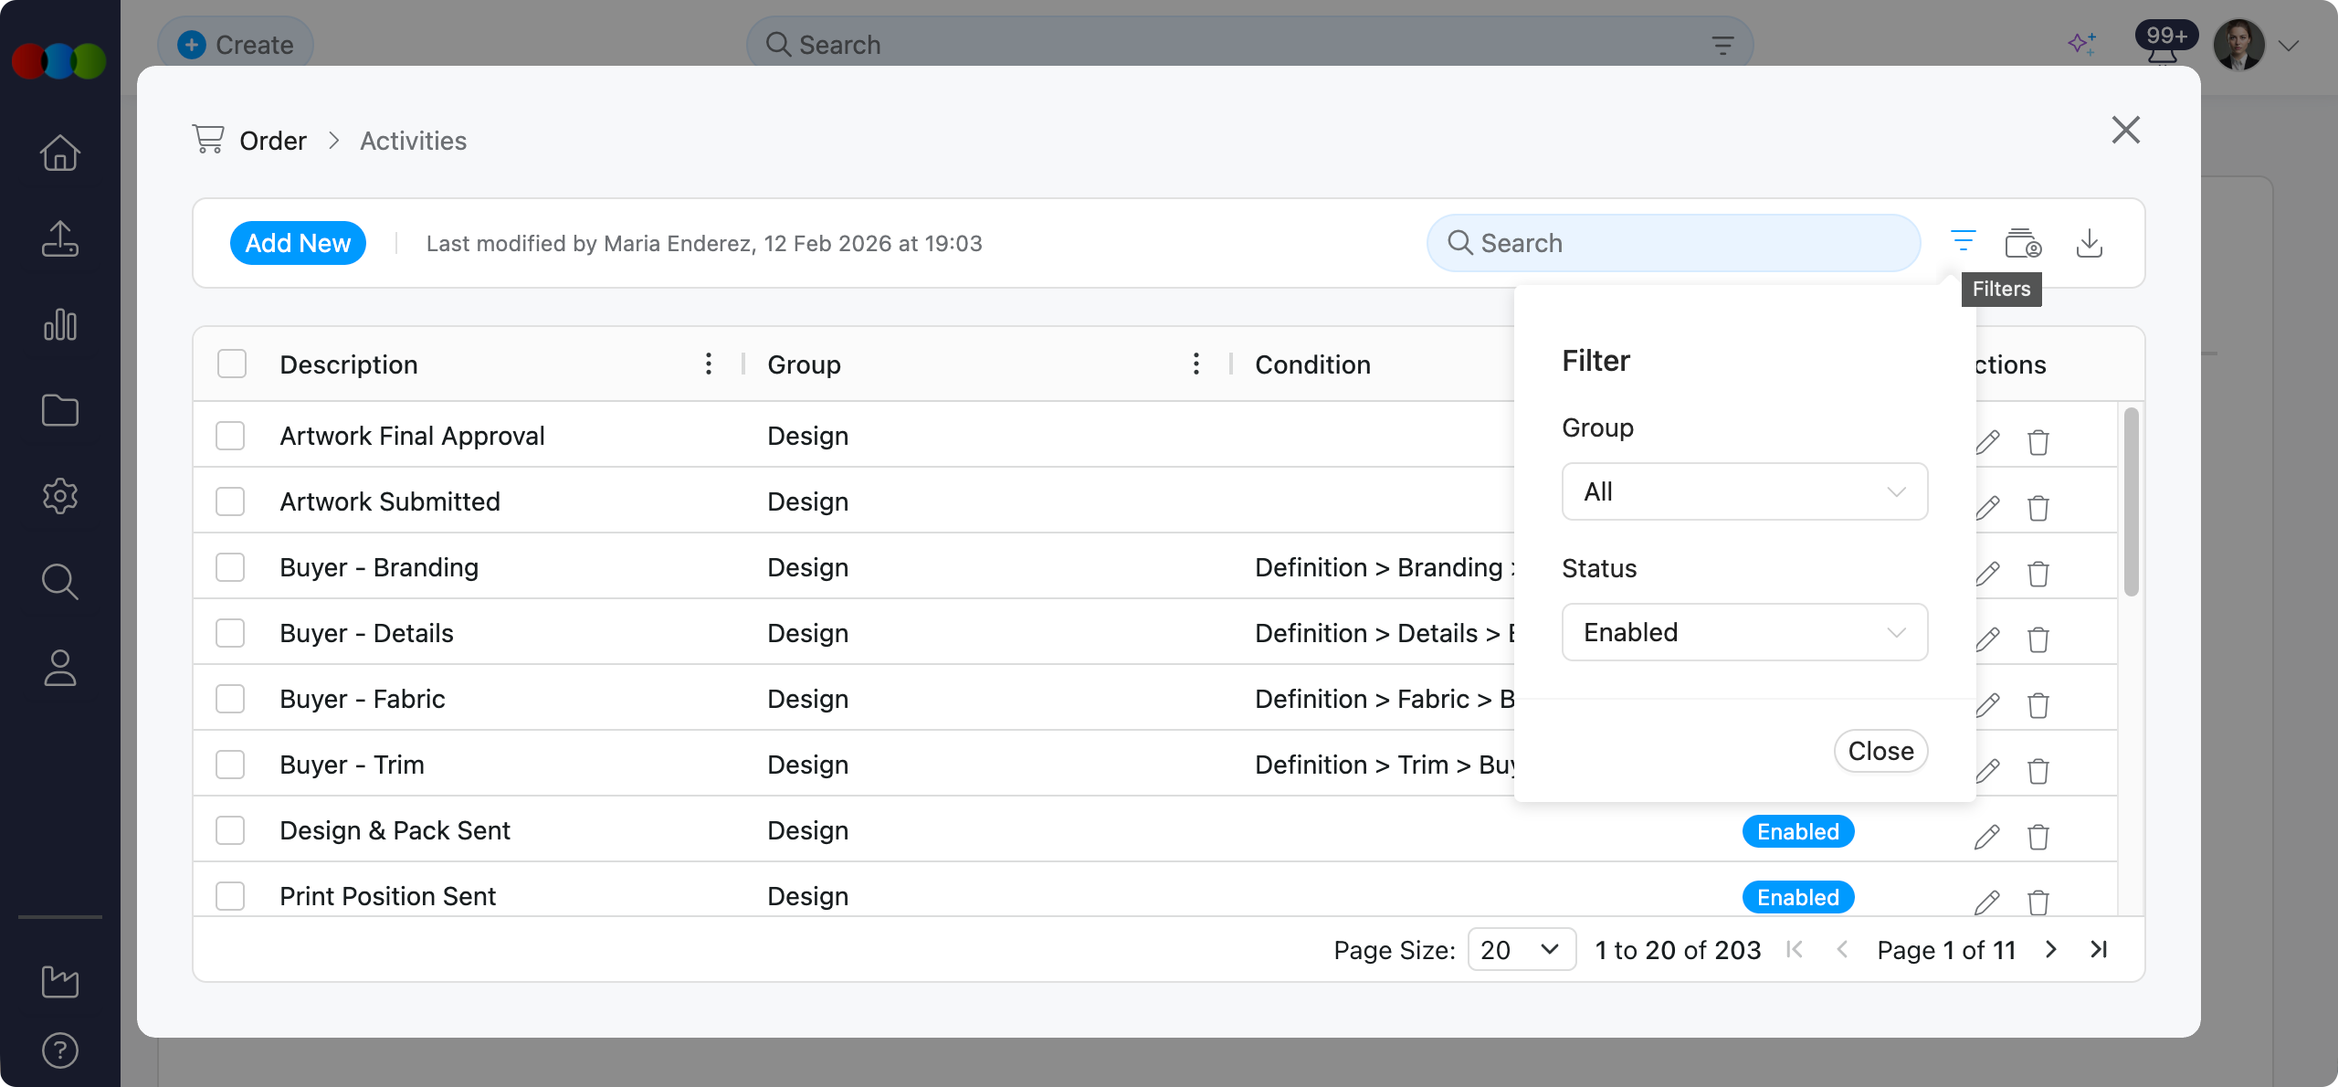Check the Buyer - Branding row checkbox

(x=230, y=567)
